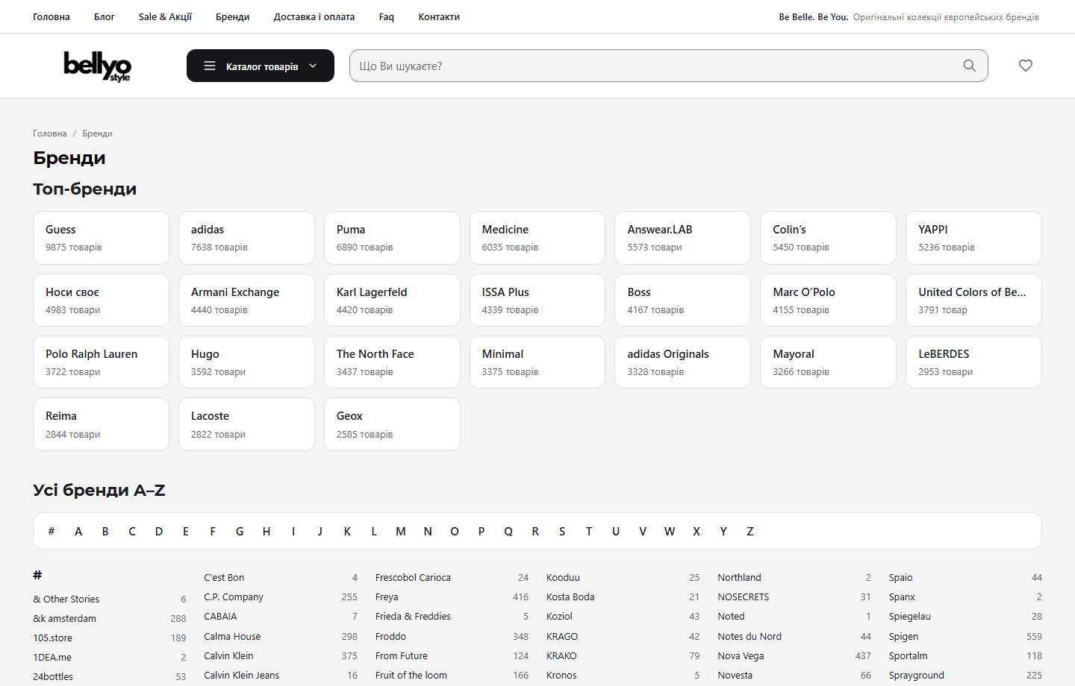Image resolution: width=1075 pixels, height=686 pixels.
Task: Open the wishlist heart icon
Action: (1026, 66)
